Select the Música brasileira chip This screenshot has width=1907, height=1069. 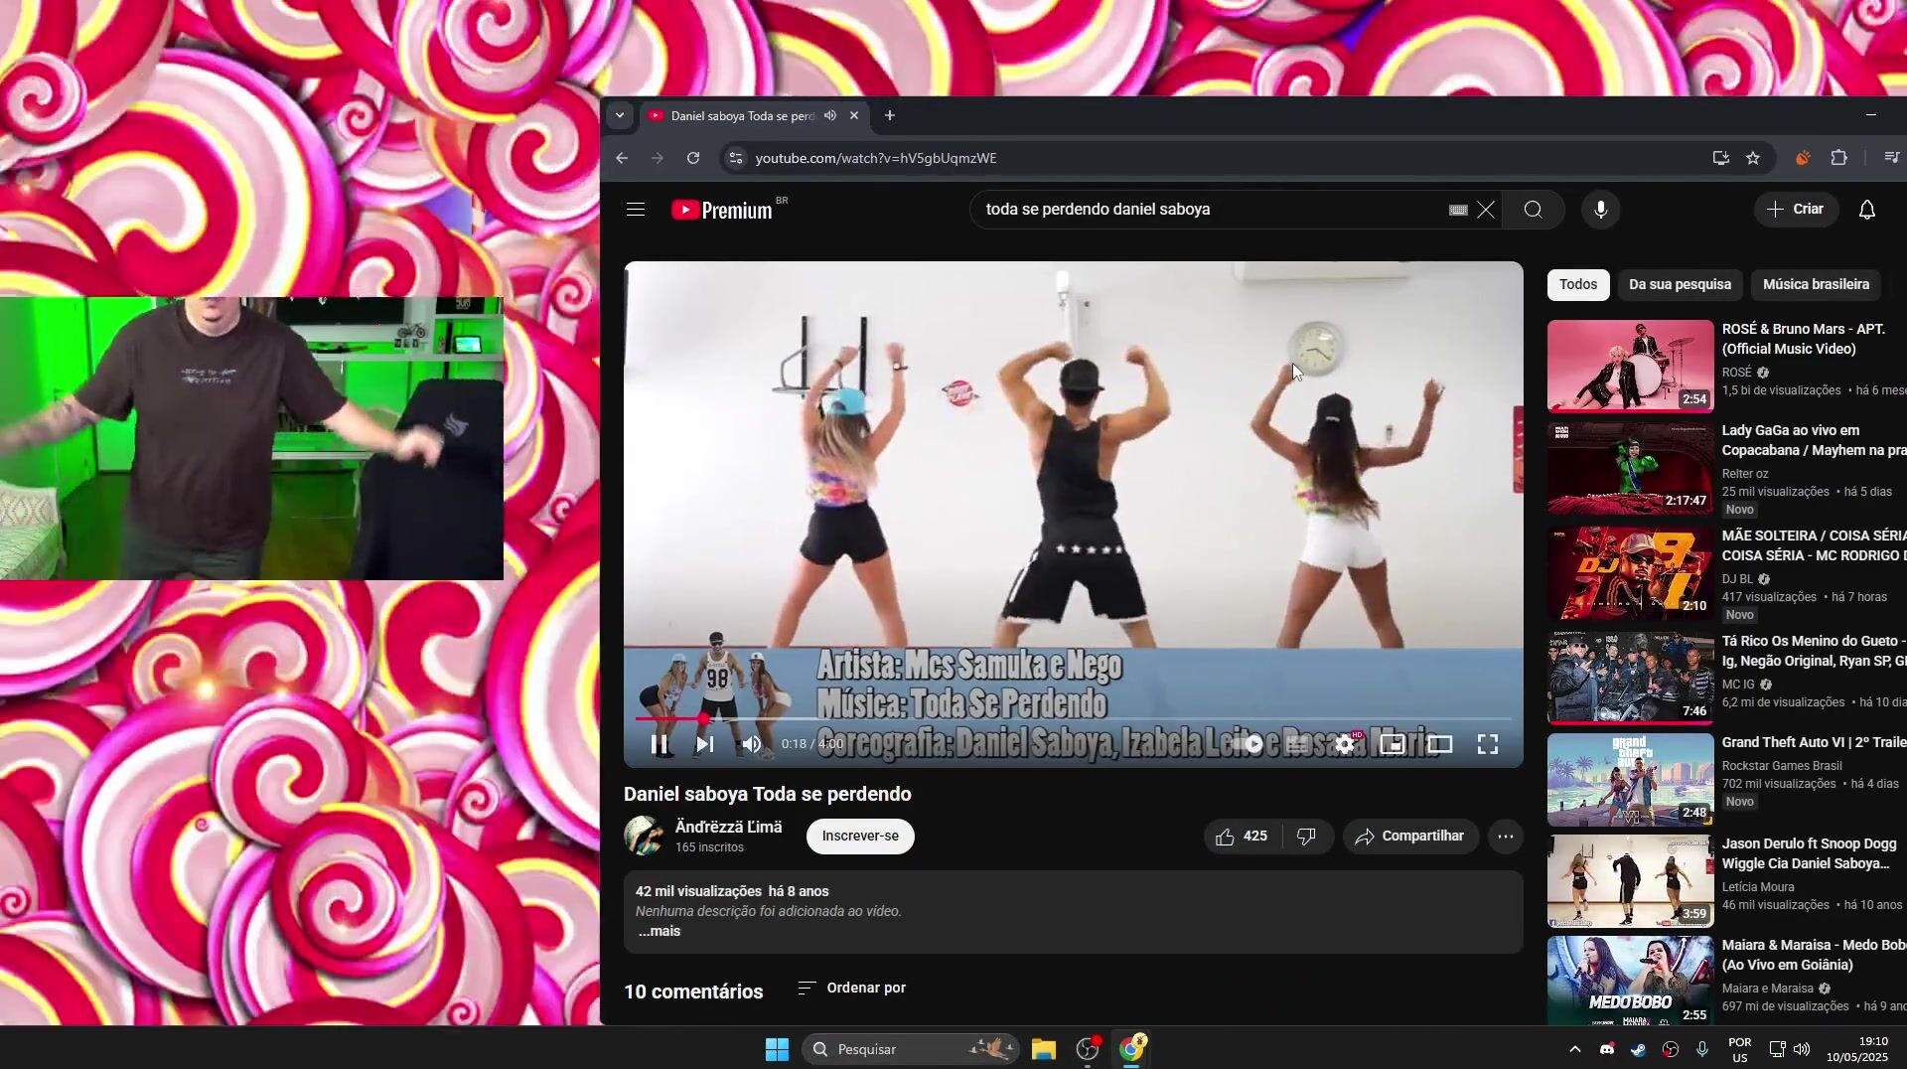(1816, 284)
